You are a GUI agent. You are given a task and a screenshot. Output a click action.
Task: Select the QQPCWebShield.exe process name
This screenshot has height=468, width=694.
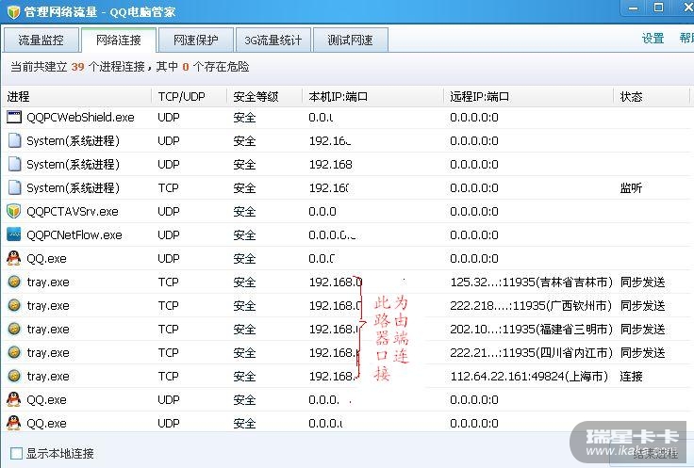click(x=80, y=117)
